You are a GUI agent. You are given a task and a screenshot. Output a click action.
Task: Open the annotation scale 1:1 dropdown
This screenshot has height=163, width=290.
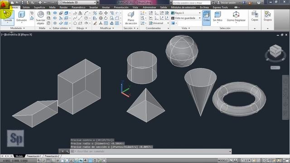[246, 161]
